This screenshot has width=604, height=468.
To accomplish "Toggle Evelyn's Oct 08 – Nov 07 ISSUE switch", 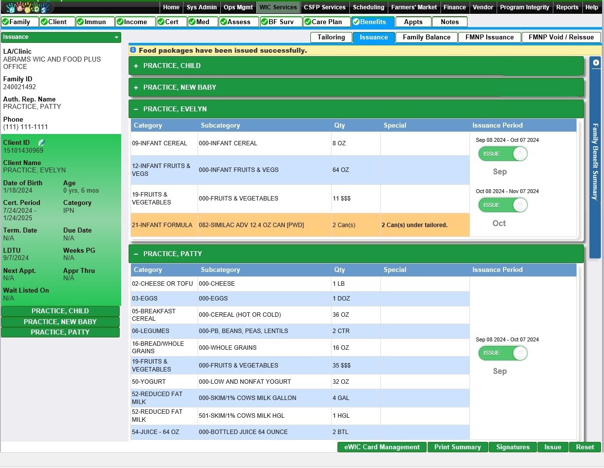I will coord(503,205).
